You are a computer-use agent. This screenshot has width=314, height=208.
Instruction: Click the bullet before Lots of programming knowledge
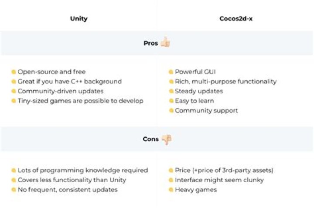14,170
